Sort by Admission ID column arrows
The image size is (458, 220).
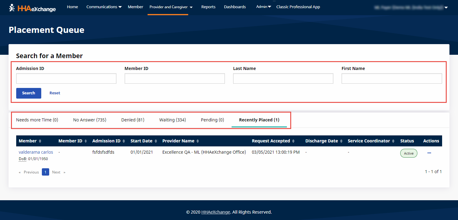click(124, 141)
